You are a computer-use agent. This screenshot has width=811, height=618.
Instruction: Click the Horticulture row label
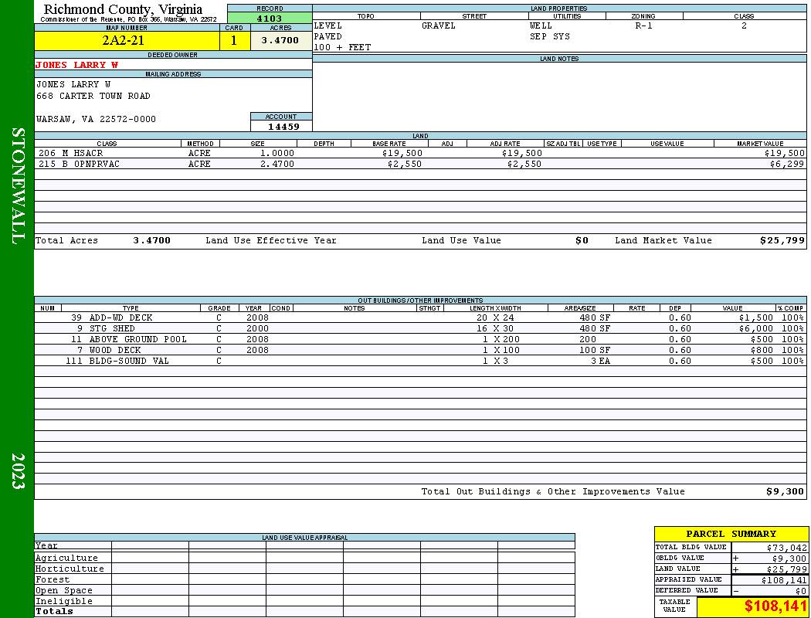(70, 569)
